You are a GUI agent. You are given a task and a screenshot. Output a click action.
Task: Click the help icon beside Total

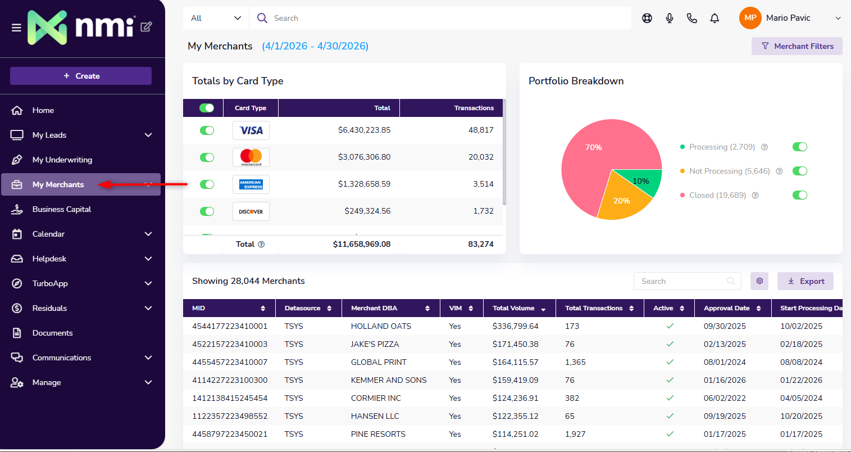click(x=261, y=245)
